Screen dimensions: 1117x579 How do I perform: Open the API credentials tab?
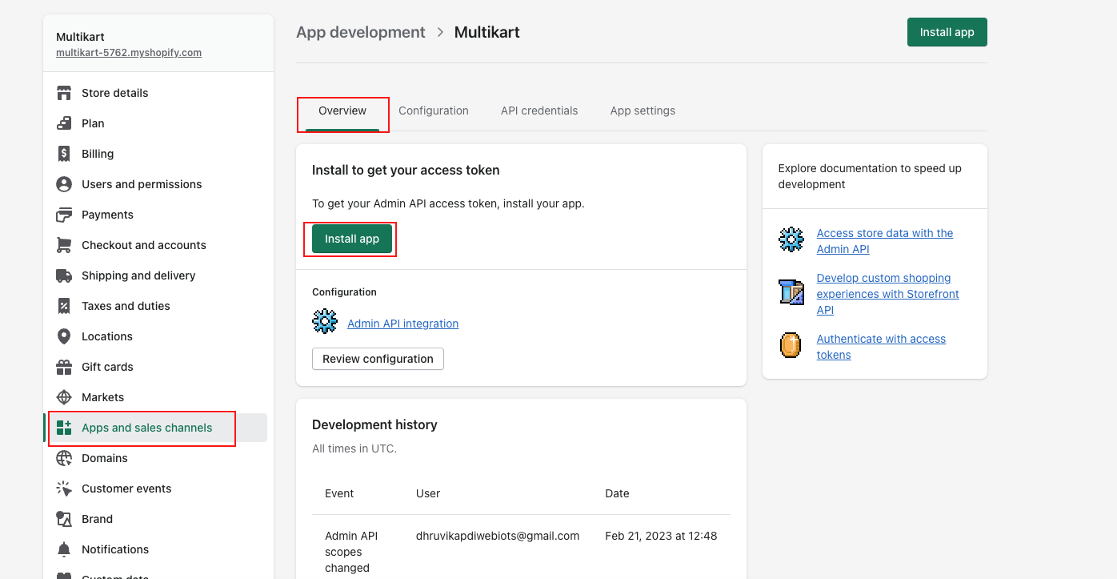click(539, 111)
